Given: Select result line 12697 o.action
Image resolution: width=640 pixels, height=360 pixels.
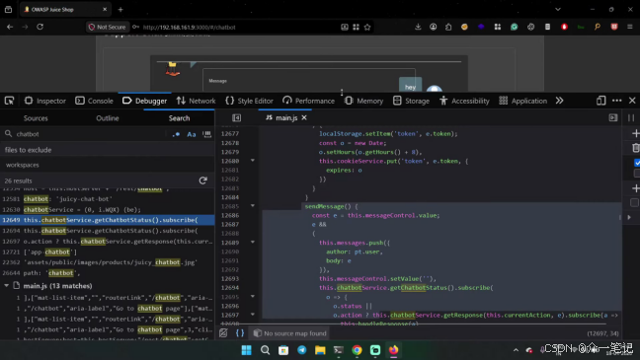Looking at the screenshot, I should 107,242.
